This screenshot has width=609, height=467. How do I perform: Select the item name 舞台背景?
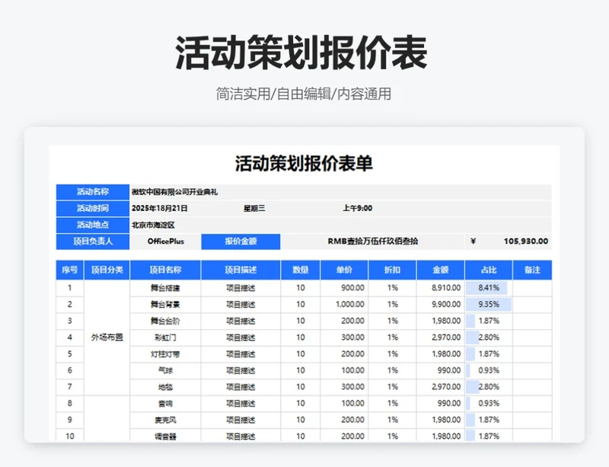165,305
